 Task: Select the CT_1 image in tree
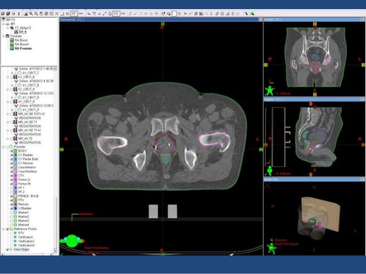click(x=23, y=32)
